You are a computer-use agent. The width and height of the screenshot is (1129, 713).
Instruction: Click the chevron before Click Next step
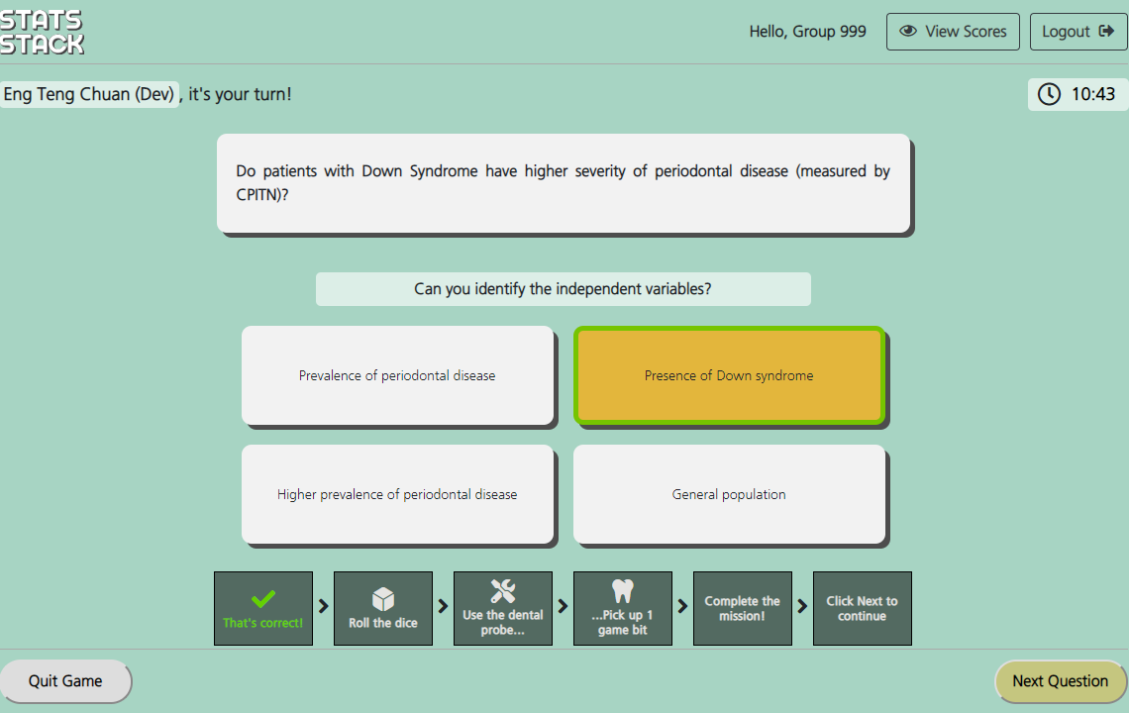coord(803,607)
